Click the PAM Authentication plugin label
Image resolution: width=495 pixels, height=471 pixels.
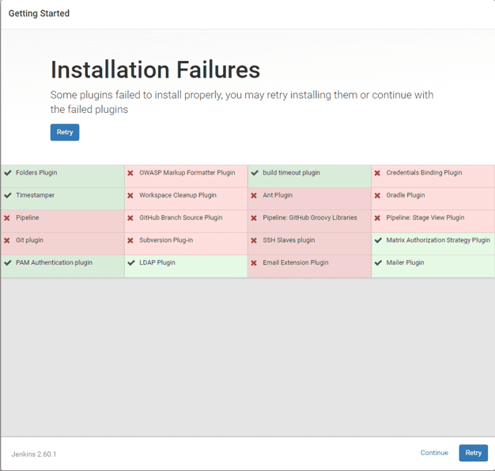point(55,262)
